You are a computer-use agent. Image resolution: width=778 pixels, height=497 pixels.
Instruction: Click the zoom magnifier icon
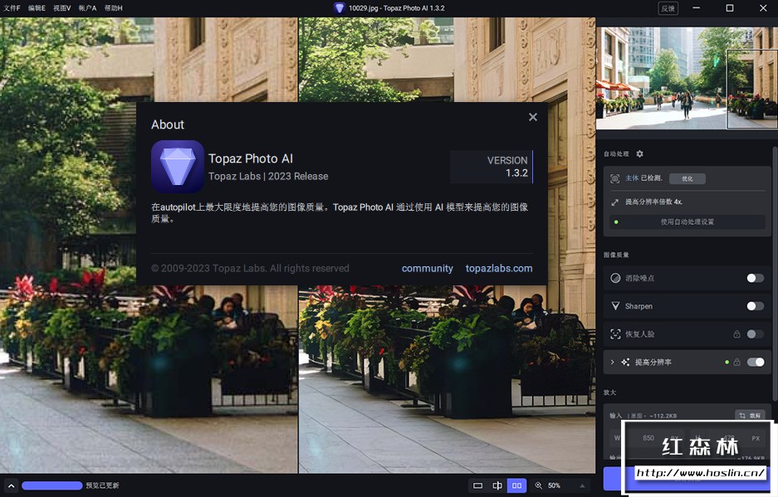[538, 485]
